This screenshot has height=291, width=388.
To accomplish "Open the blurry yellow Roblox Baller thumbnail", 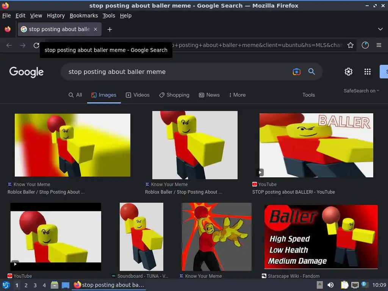I will [72, 145].
